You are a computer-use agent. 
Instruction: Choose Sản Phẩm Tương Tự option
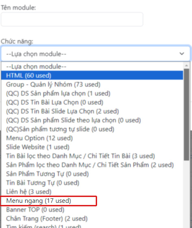tap(92, 174)
